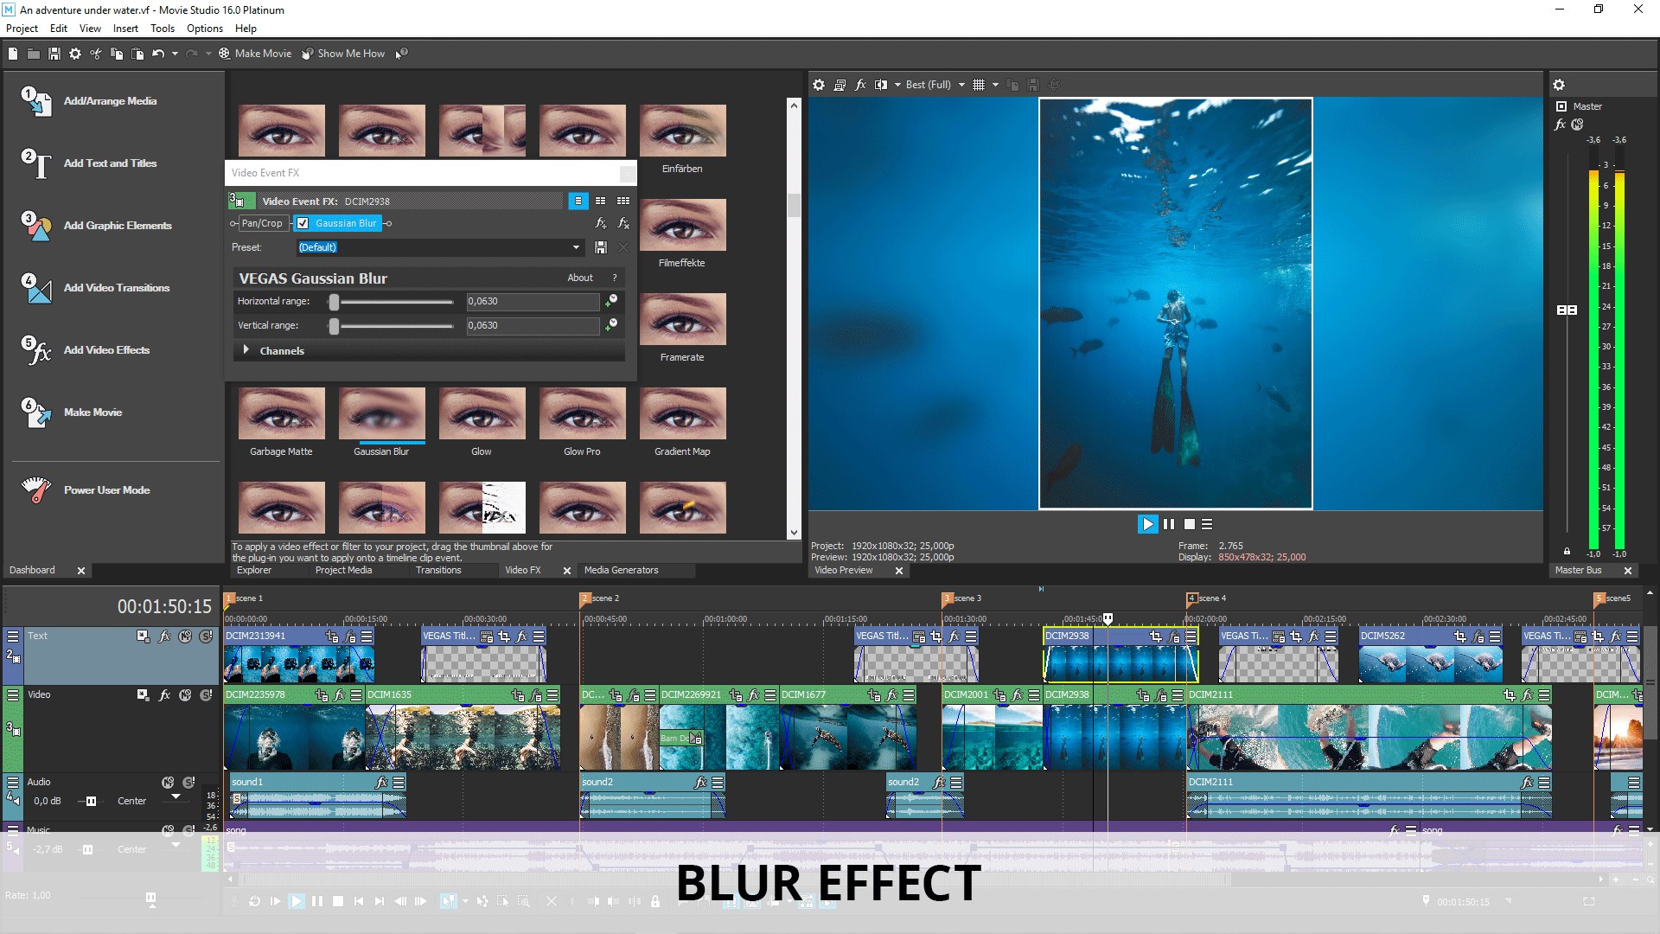This screenshot has width=1660, height=934.
Task: Open the Insert menu
Action: (125, 29)
